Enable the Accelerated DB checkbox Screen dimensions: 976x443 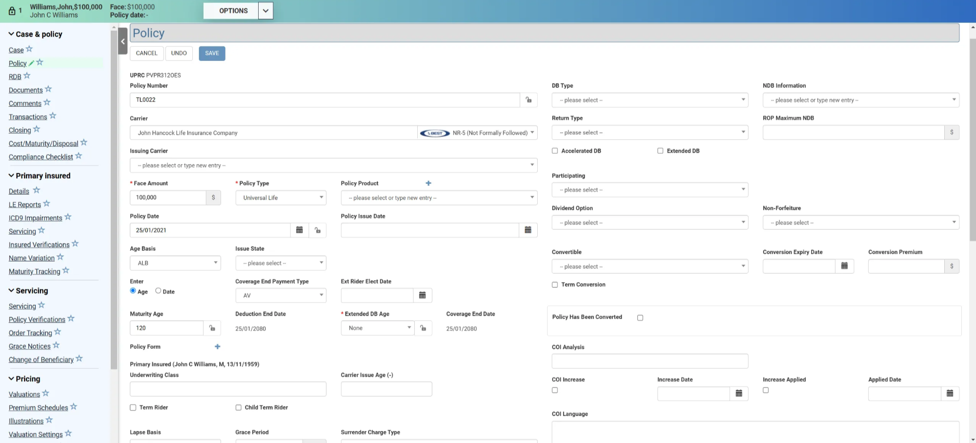click(x=555, y=151)
